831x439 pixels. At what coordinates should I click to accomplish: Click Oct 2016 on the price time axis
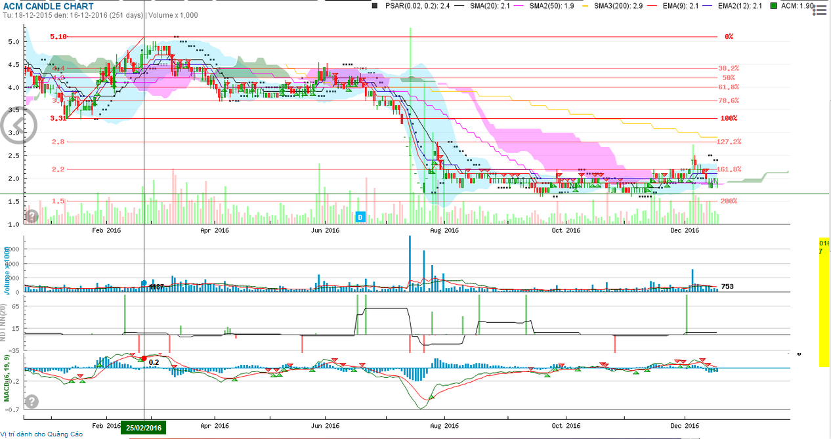pyautogui.click(x=565, y=230)
